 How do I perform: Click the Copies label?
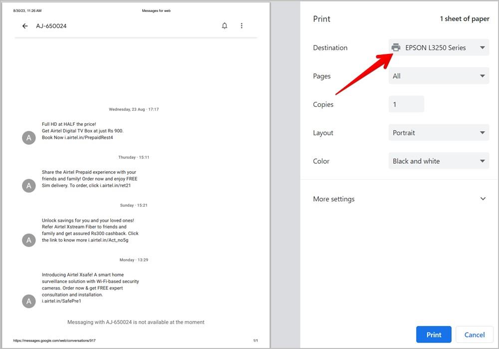323,104
